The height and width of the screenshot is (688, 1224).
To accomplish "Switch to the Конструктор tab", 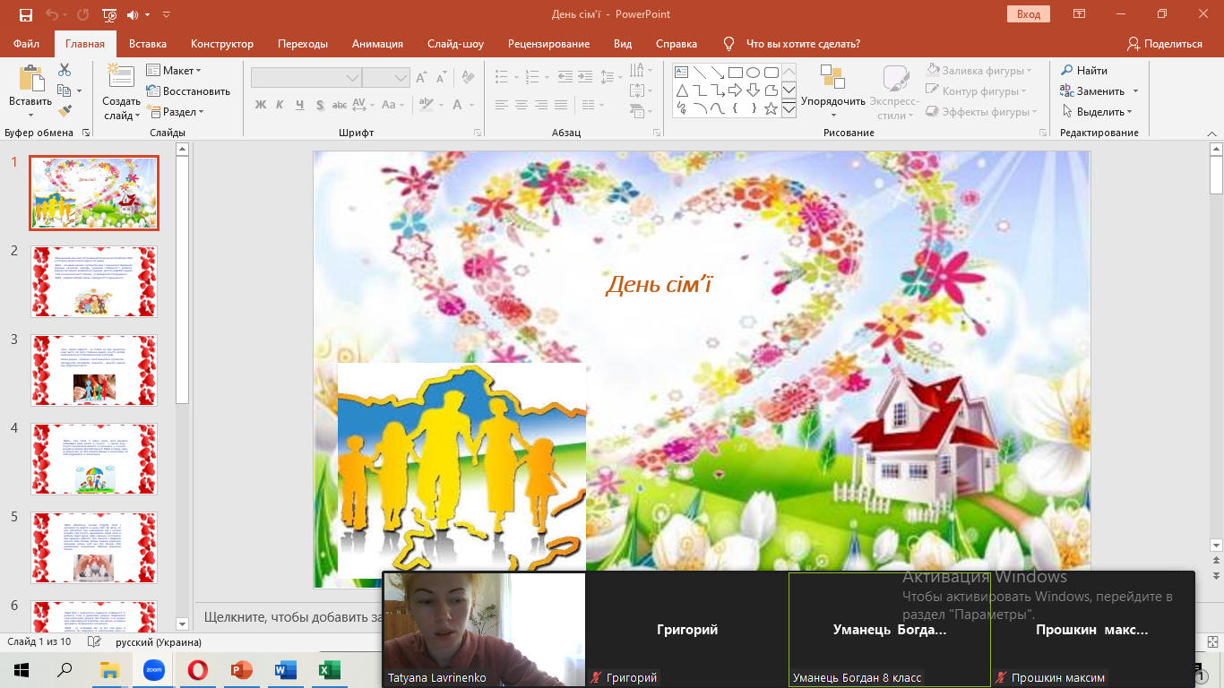I will coord(222,43).
